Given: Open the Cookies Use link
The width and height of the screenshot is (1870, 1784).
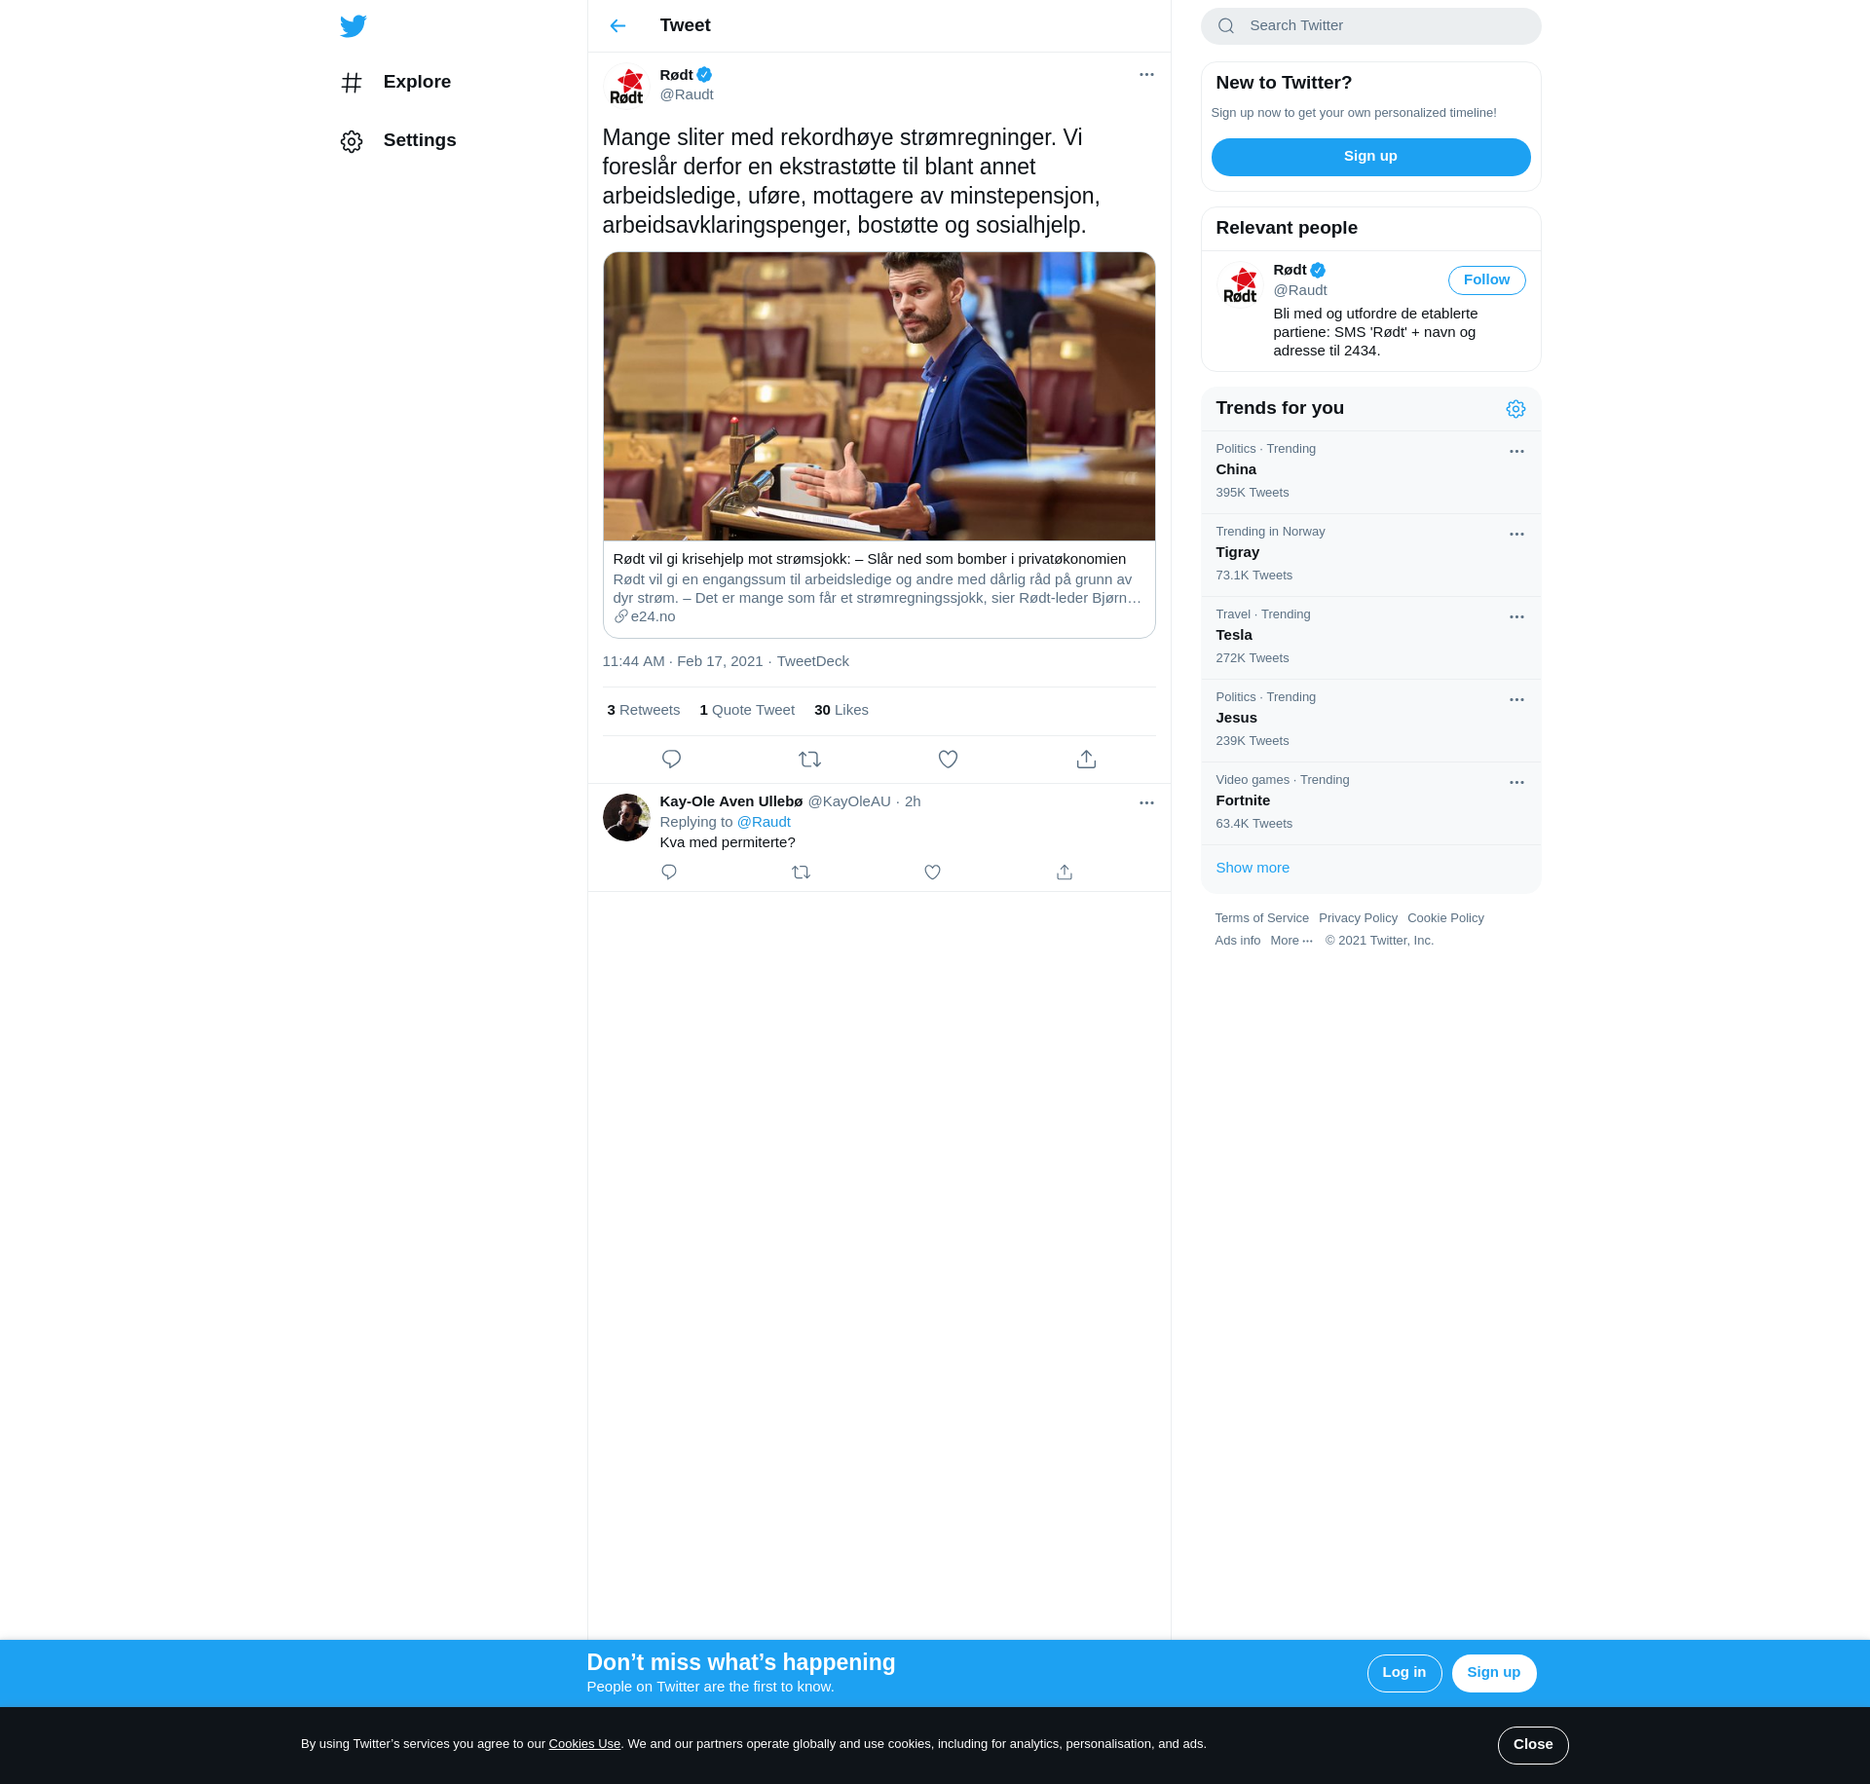Looking at the screenshot, I should point(584,1744).
